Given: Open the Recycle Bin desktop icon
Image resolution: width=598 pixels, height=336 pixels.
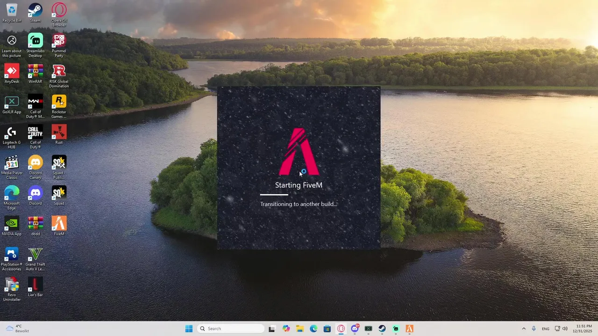Looking at the screenshot, I should point(12,13).
